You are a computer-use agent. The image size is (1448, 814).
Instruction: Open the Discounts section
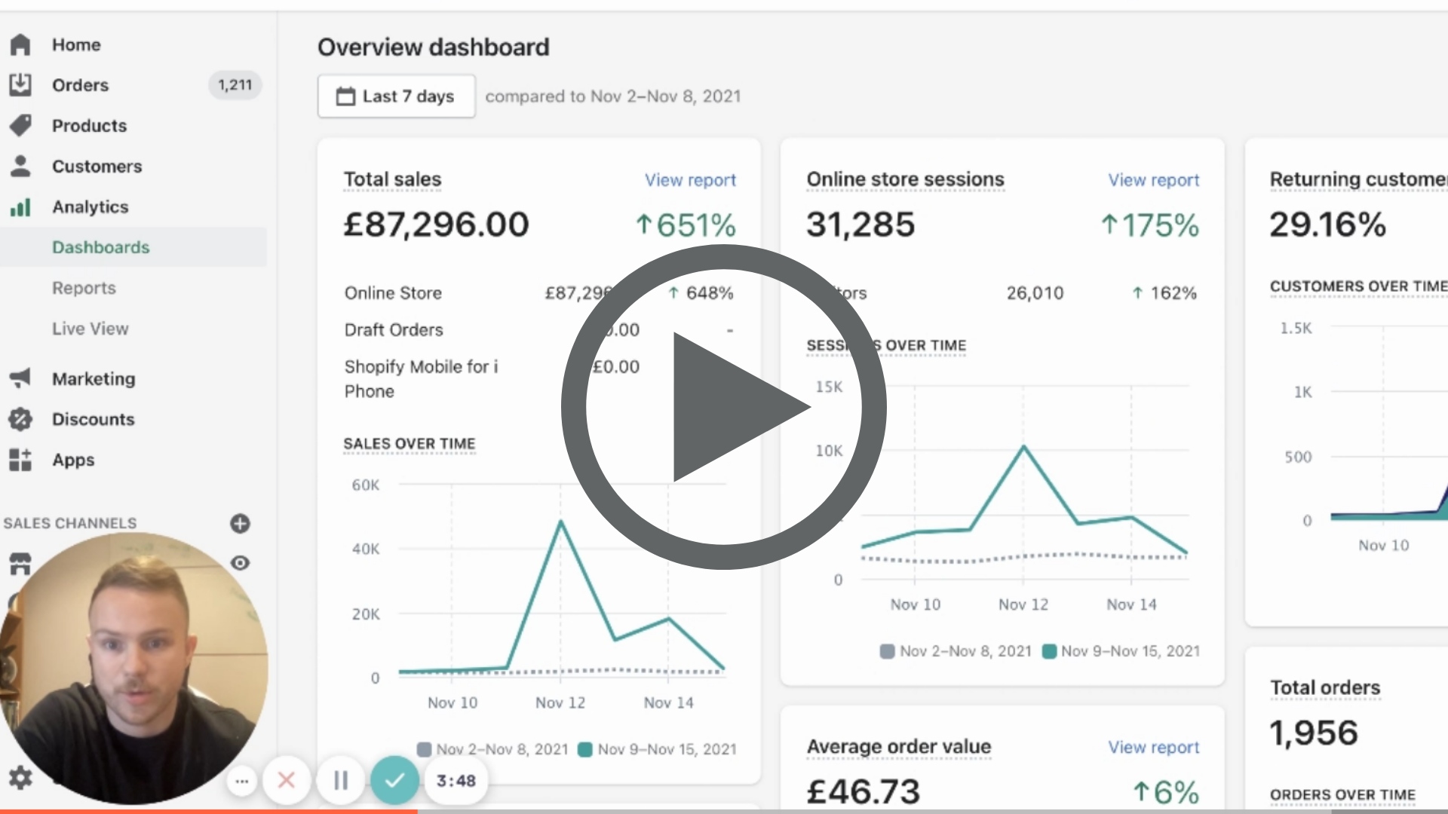click(x=93, y=419)
